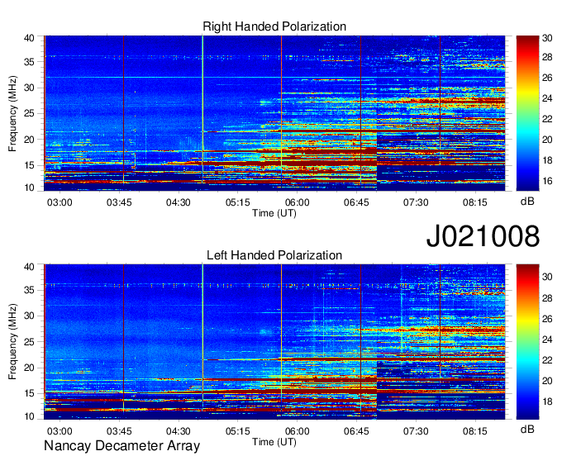This screenshot has height=456, width=562.
Task: Click the 30 MHz tick on Right Handed plot
Action: click(x=29, y=88)
